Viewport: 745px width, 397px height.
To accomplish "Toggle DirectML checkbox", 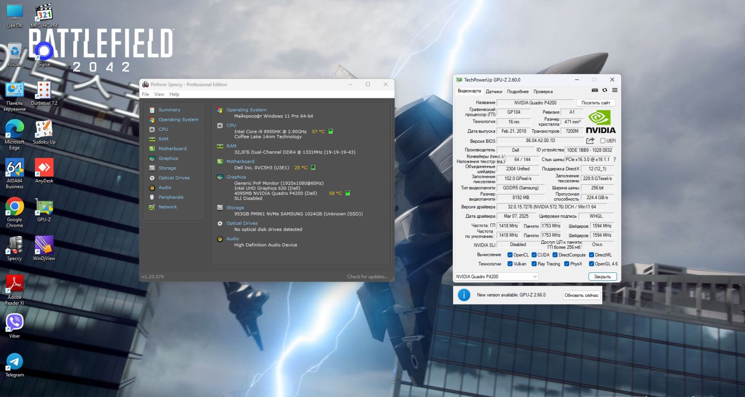I will tap(591, 255).
